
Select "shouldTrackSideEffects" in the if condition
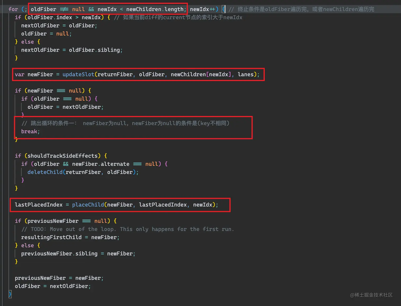(x=62, y=156)
